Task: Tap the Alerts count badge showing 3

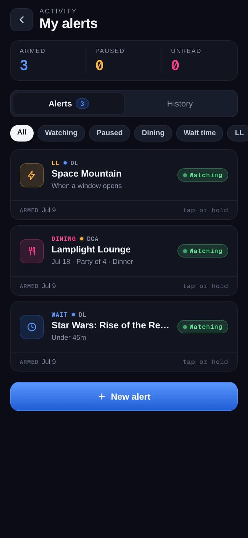Action: pos(82,104)
